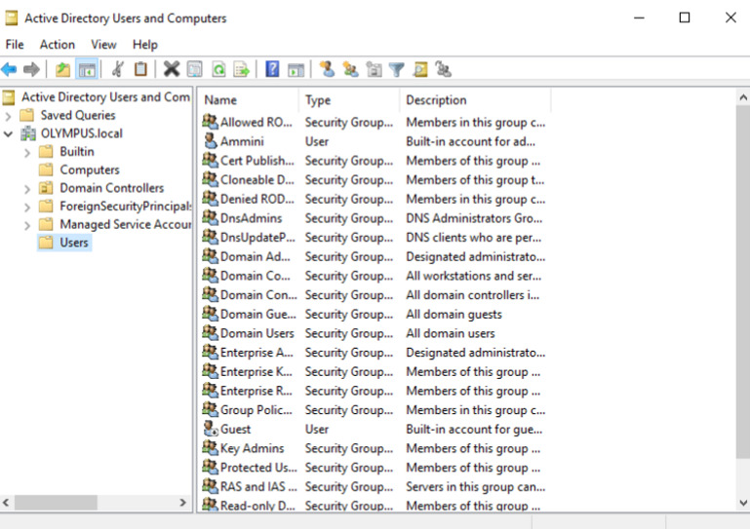Screen dimensions: 750x529
Task: Select the Domain Controllers tree item
Action: (111, 188)
